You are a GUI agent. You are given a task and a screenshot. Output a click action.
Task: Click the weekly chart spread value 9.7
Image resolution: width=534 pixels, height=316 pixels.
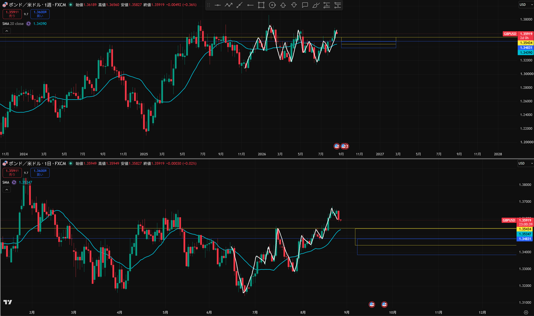click(26, 14)
